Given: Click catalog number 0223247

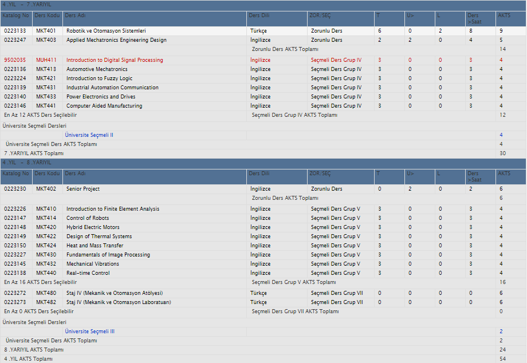Looking at the screenshot, I should [x=15, y=40].
